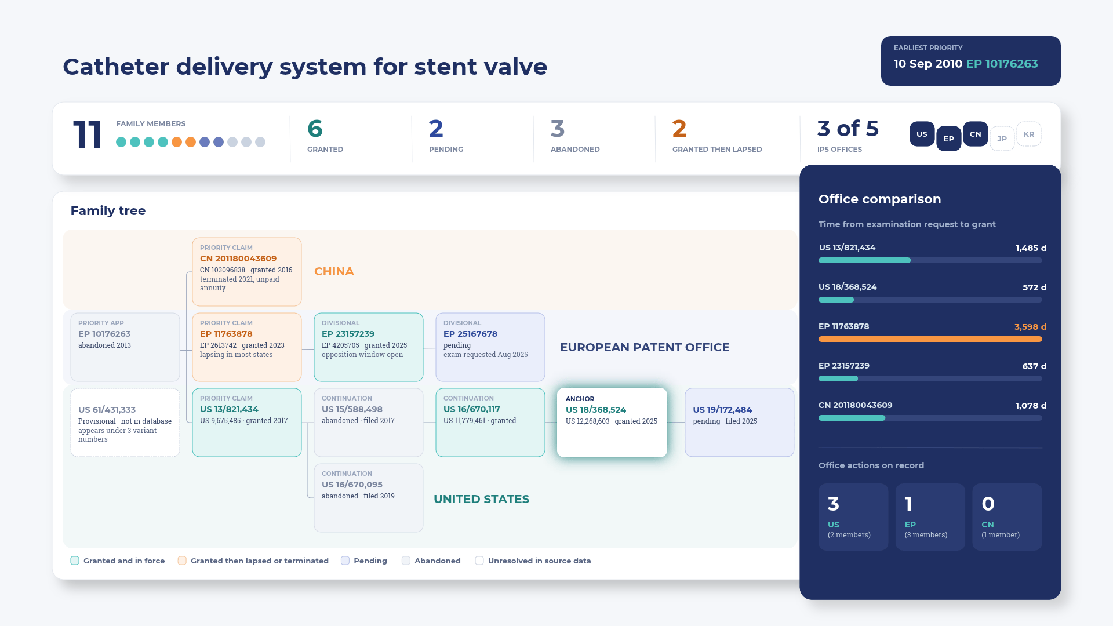Screen dimensions: 1113x626
Task: Click the EP 11763878 orange duration bar
Action: coord(930,339)
